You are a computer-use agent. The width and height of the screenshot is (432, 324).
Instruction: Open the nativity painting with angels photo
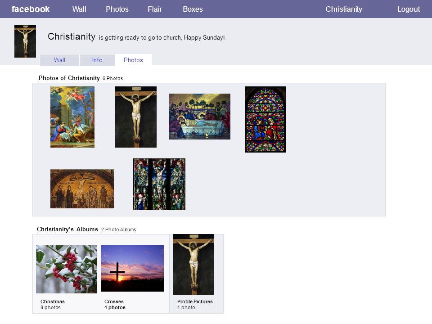point(72,117)
